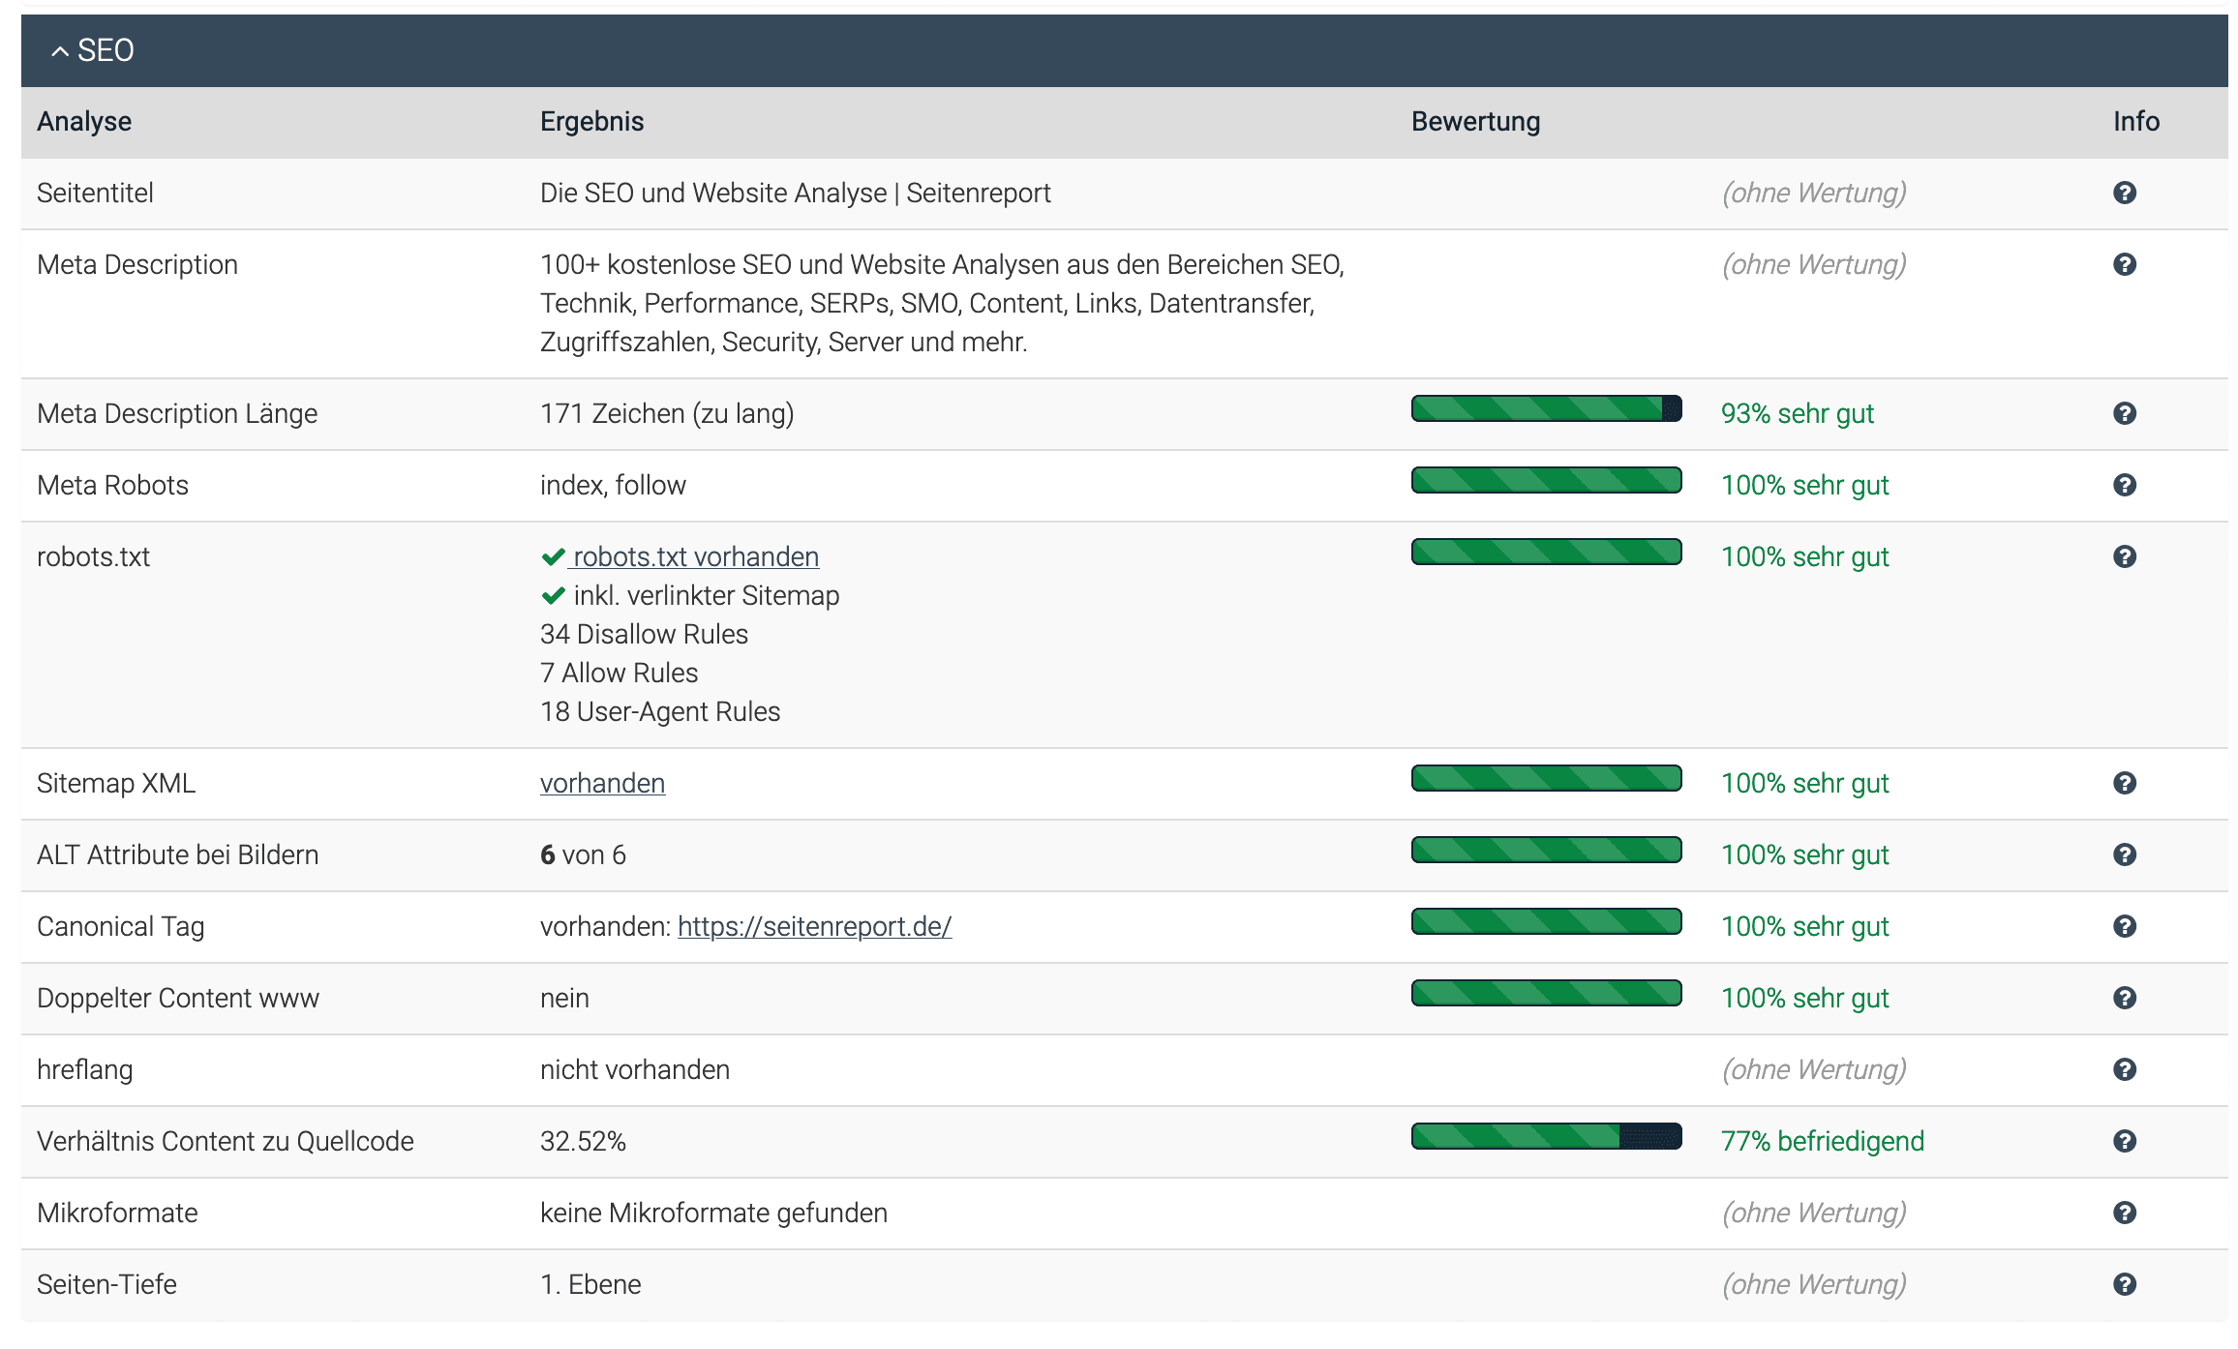2238x1349 pixels.
Task: Click the 93% Meta Description Länge bar
Action: tap(1546, 408)
